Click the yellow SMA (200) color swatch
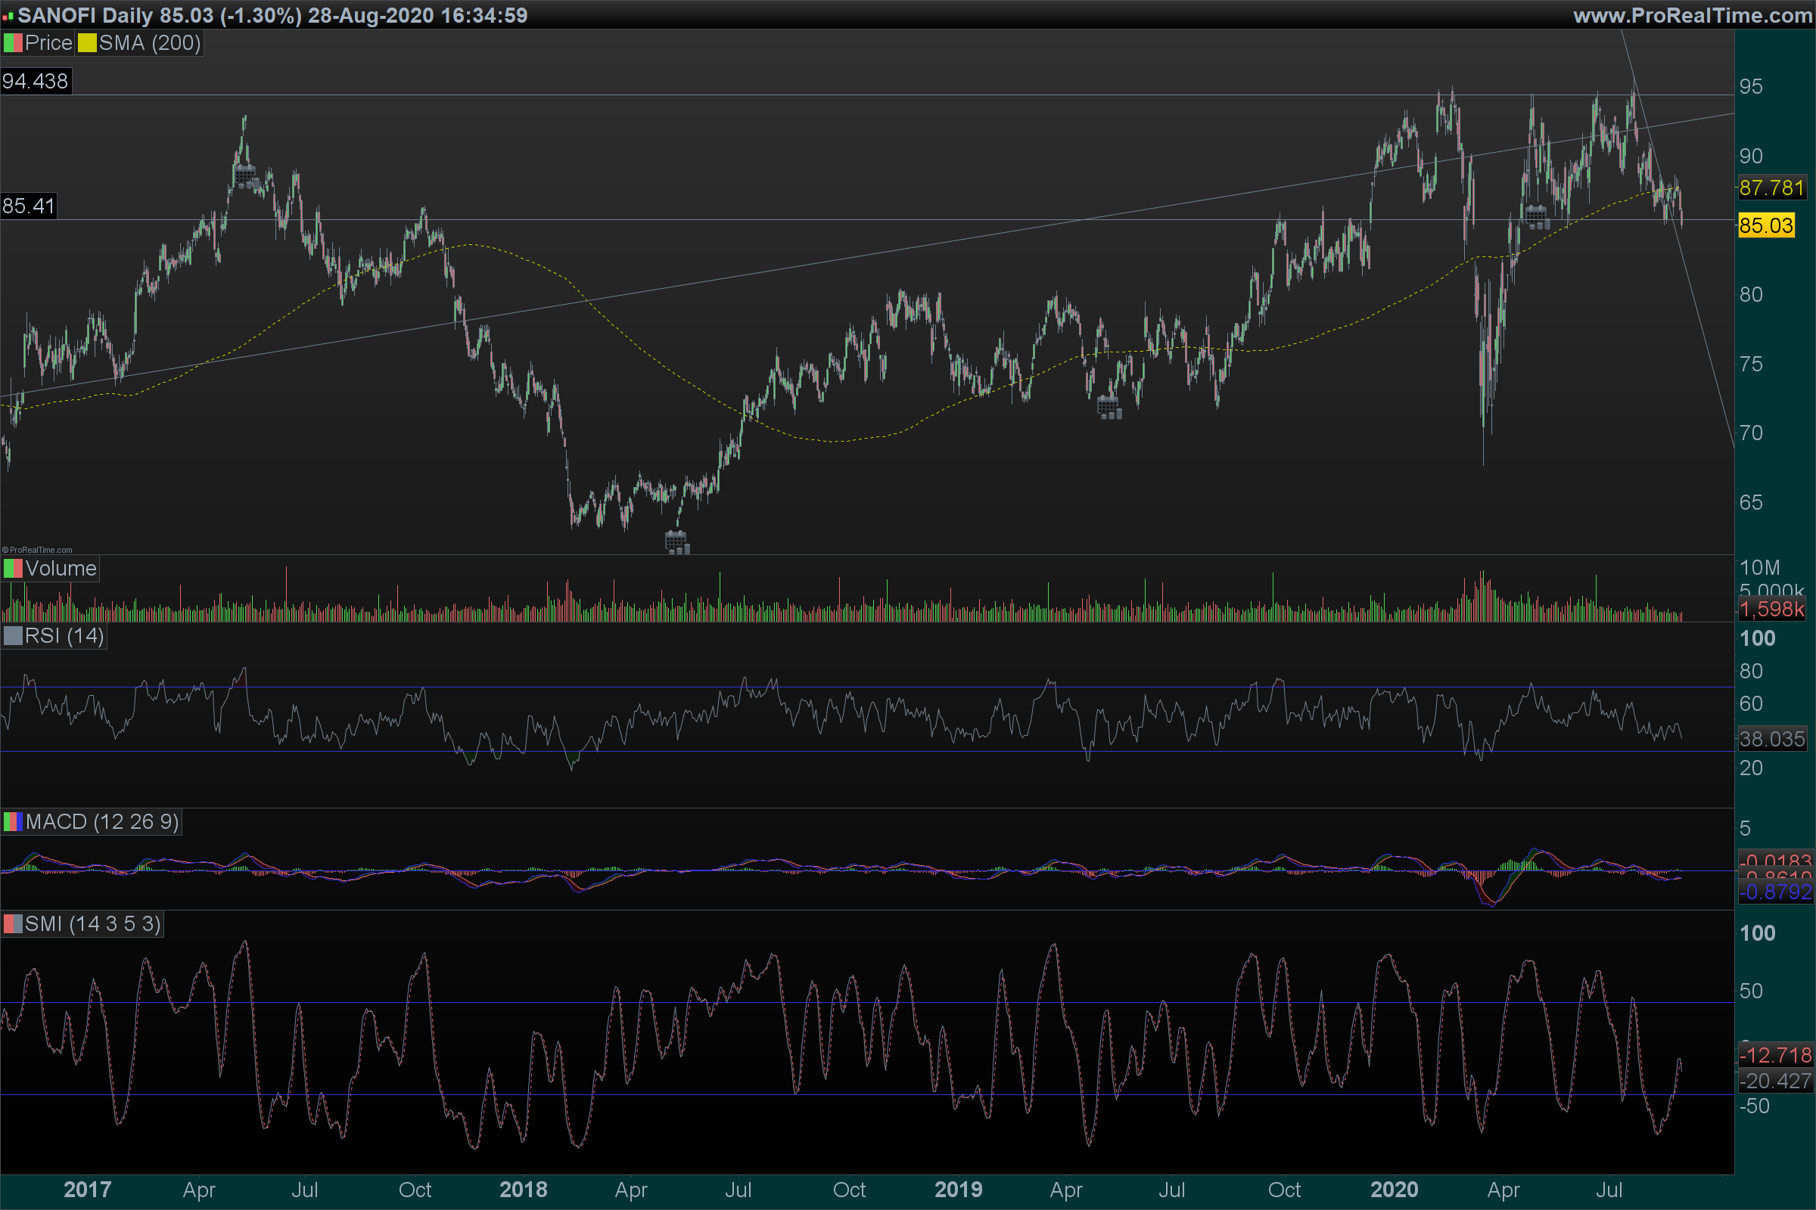 click(x=86, y=43)
